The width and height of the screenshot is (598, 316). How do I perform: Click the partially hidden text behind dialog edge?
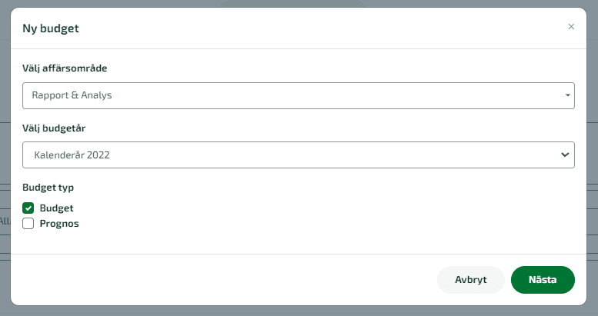[x=5, y=221]
